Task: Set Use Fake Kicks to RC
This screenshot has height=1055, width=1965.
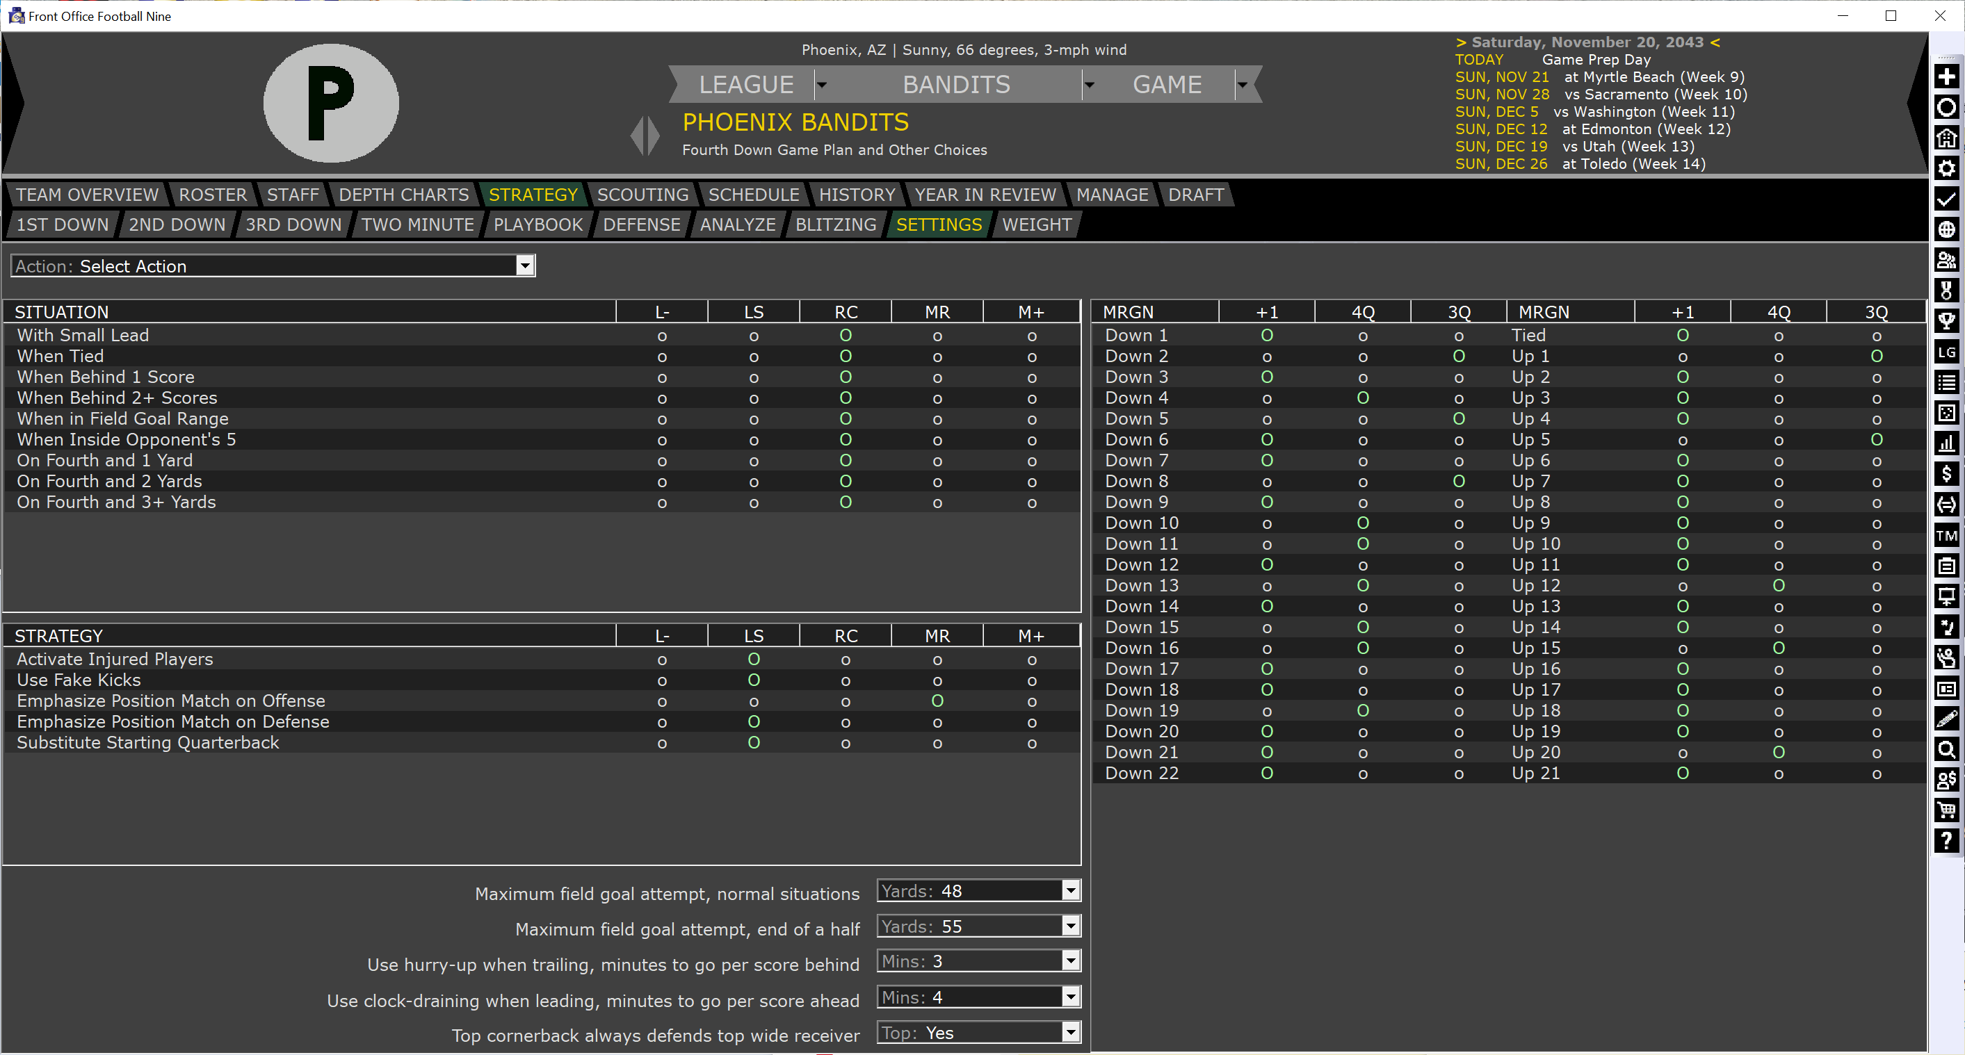Action: (846, 680)
